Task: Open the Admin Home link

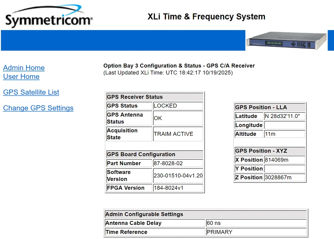Action: (24, 68)
